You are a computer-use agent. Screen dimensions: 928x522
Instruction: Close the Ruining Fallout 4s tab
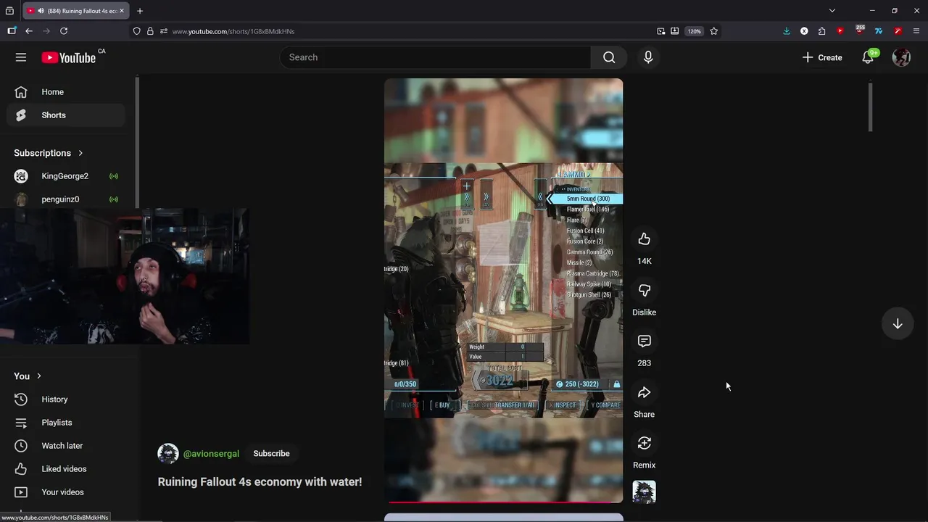[x=122, y=11]
